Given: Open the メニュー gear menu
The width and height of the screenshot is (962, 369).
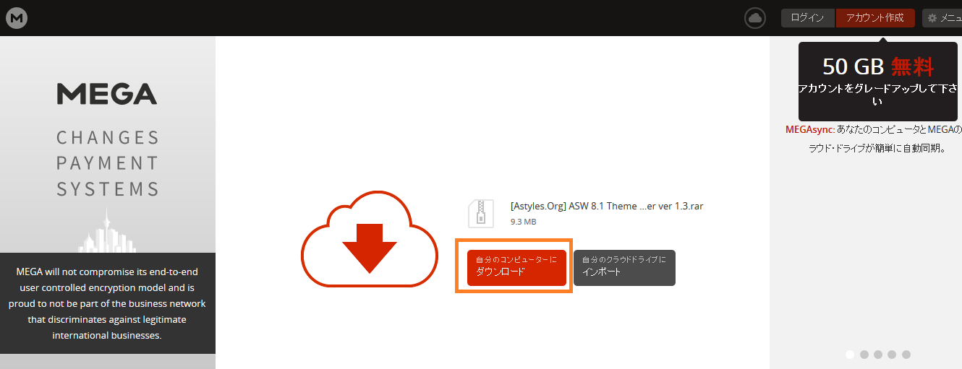Looking at the screenshot, I should pos(942,18).
